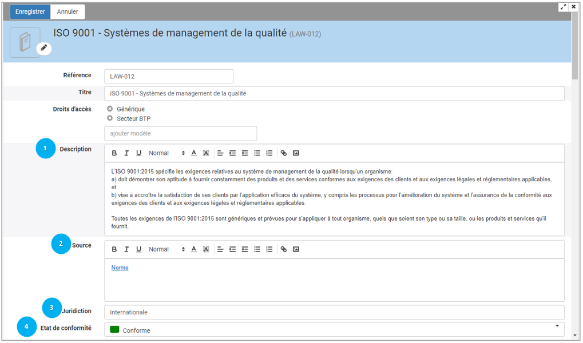Pick text color in the Description editor
The height and width of the screenshot is (343, 583).
click(x=193, y=153)
